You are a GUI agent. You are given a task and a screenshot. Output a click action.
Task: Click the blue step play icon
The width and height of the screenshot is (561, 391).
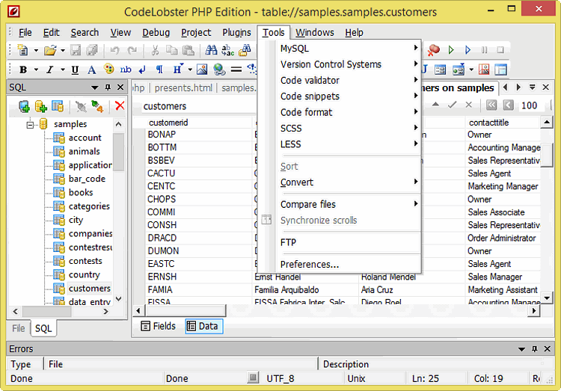(x=467, y=50)
